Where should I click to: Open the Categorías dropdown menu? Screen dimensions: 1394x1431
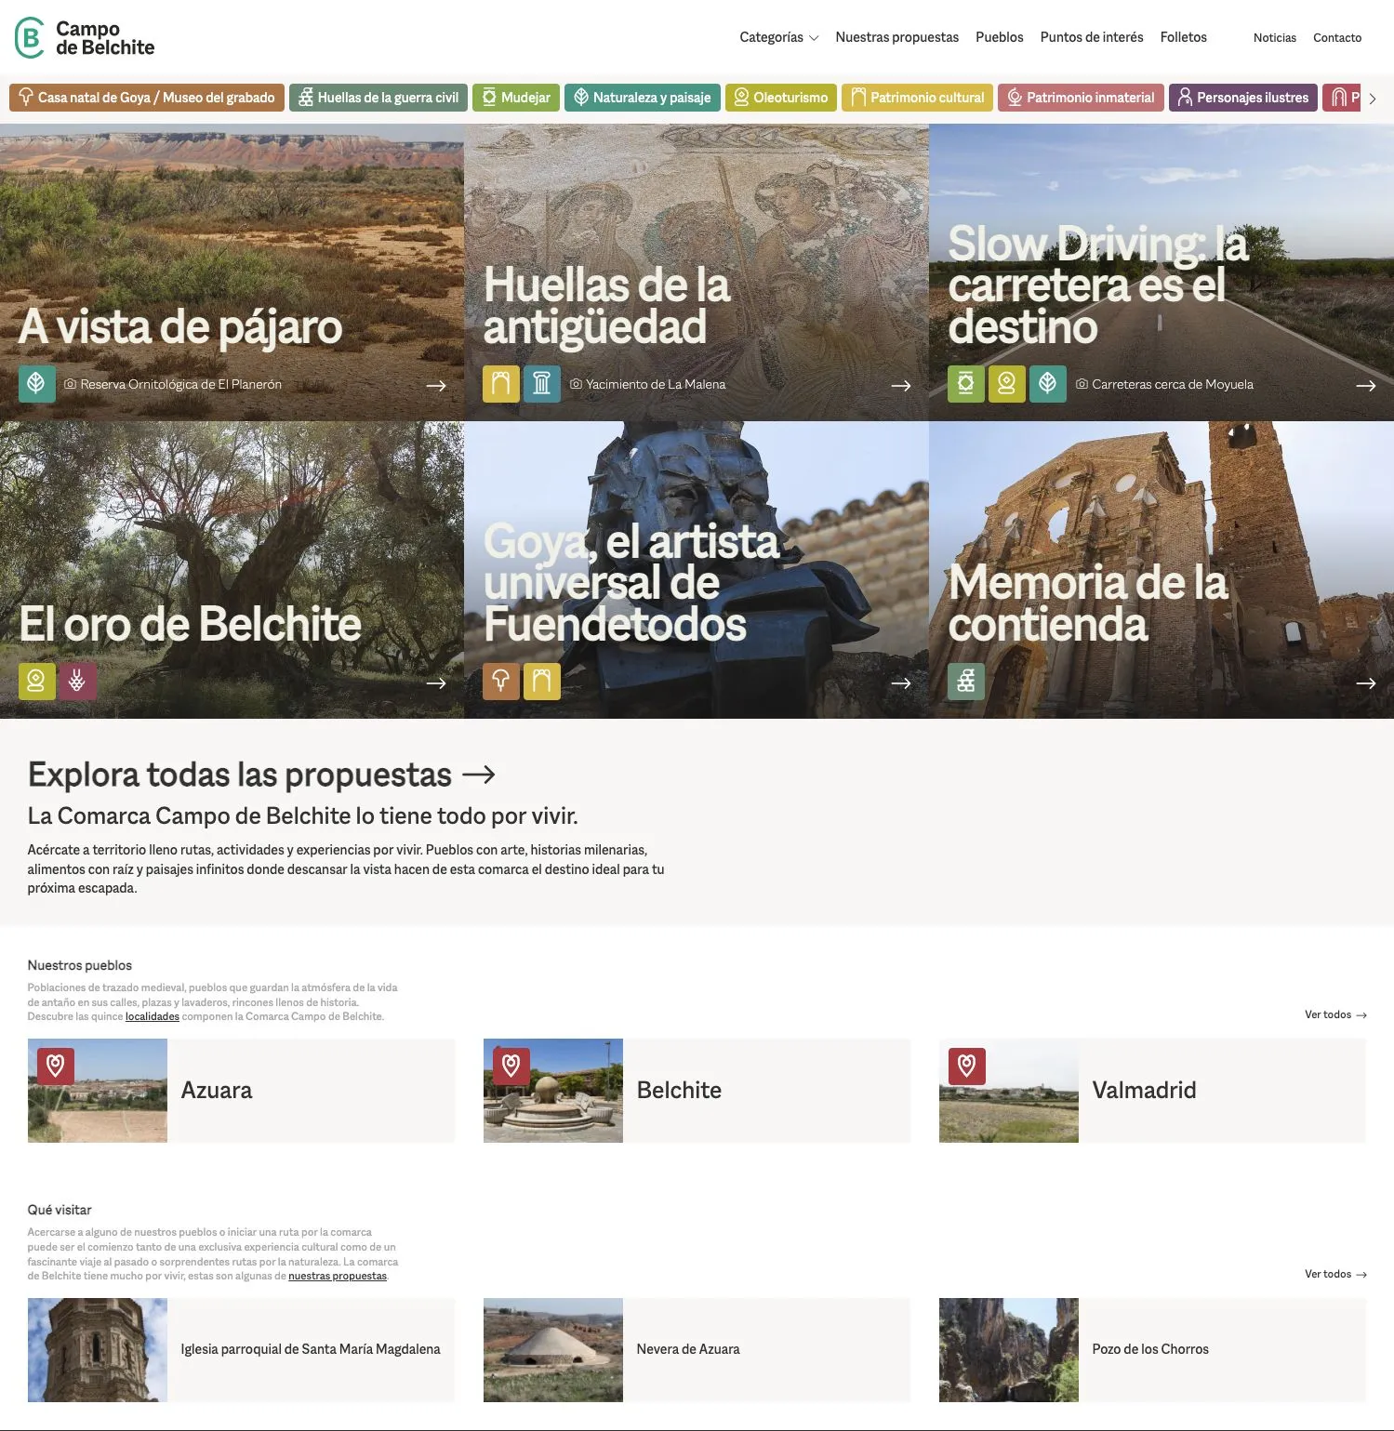[778, 37]
